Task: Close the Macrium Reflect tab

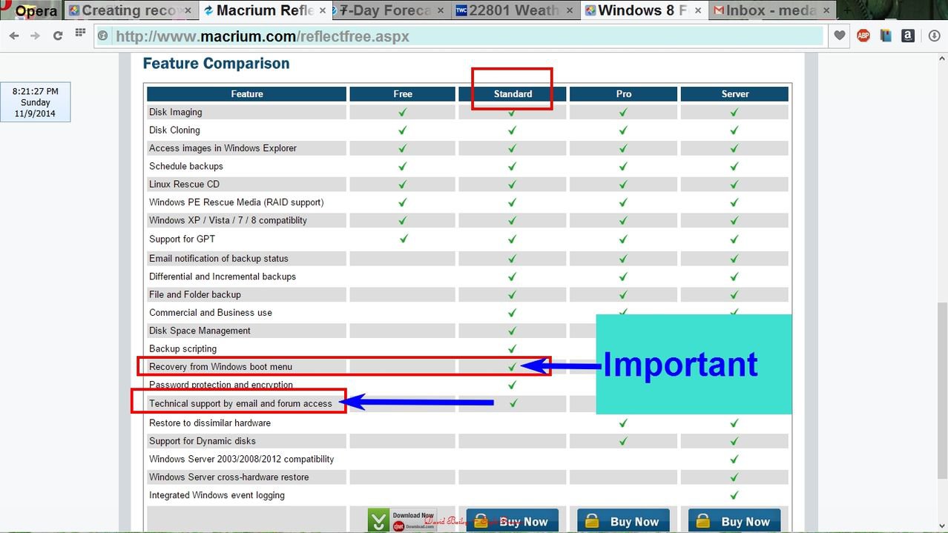Action: [322, 10]
